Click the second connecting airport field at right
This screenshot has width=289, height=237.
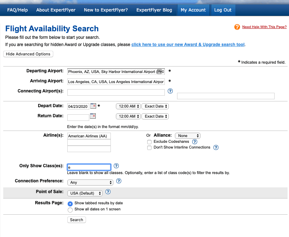[226, 96]
